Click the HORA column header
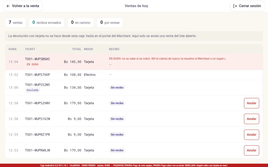Image resolution: width=268 pixels, height=167 pixels. pos(12,49)
